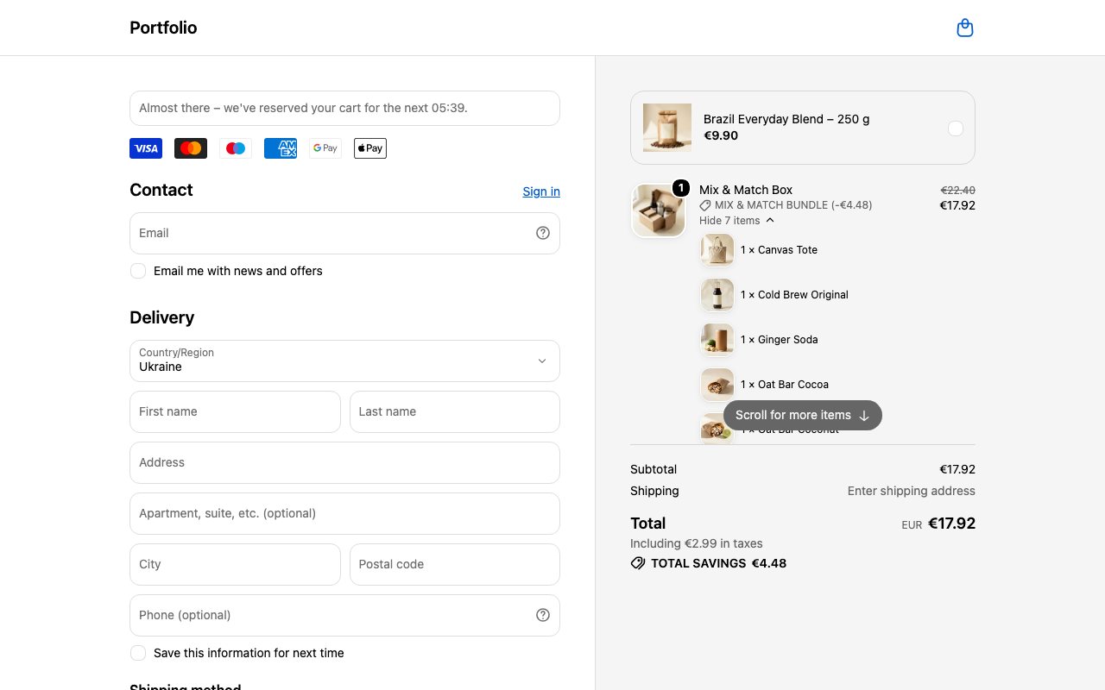1105x690 pixels.
Task: Click the Enter shipping address text
Action: 912,491
